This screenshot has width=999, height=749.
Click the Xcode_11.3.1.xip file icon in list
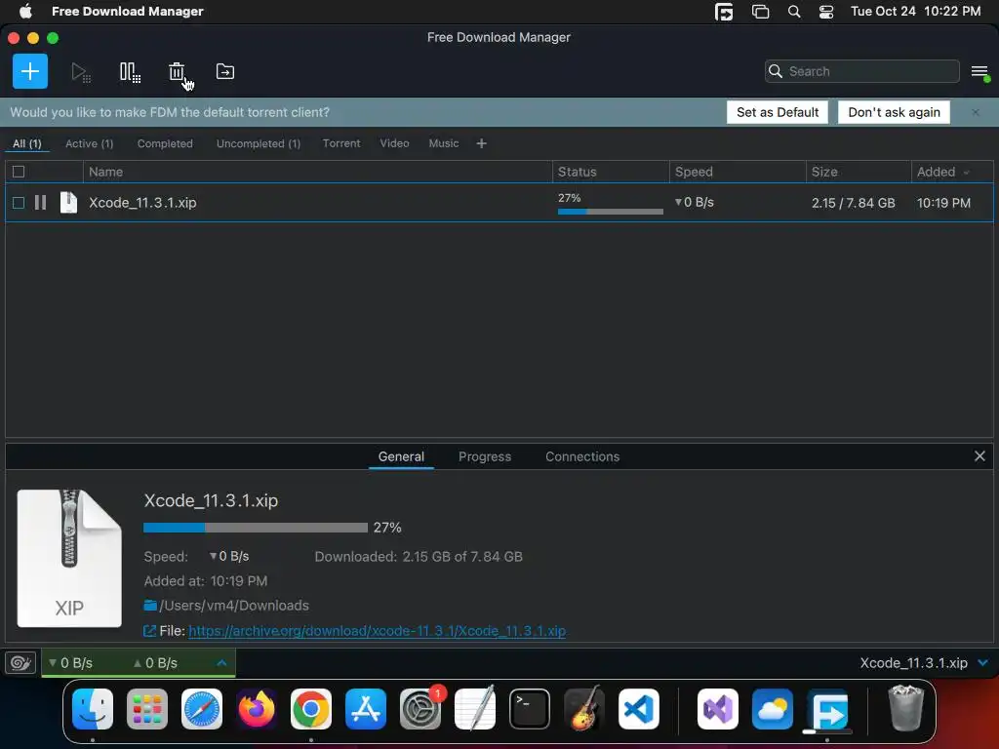coord(68,203)
